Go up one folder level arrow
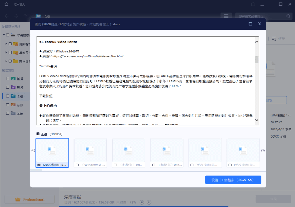The height and width of the screenshot is (207, 295). point(25,16)
